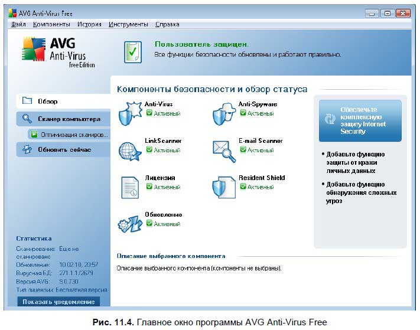Viewport: 420px width, 330px height.
Task: Select the Anti-Virus component label
Action: pos(158,104)
